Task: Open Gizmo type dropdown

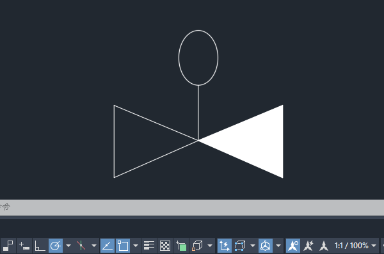Action: 278,246
